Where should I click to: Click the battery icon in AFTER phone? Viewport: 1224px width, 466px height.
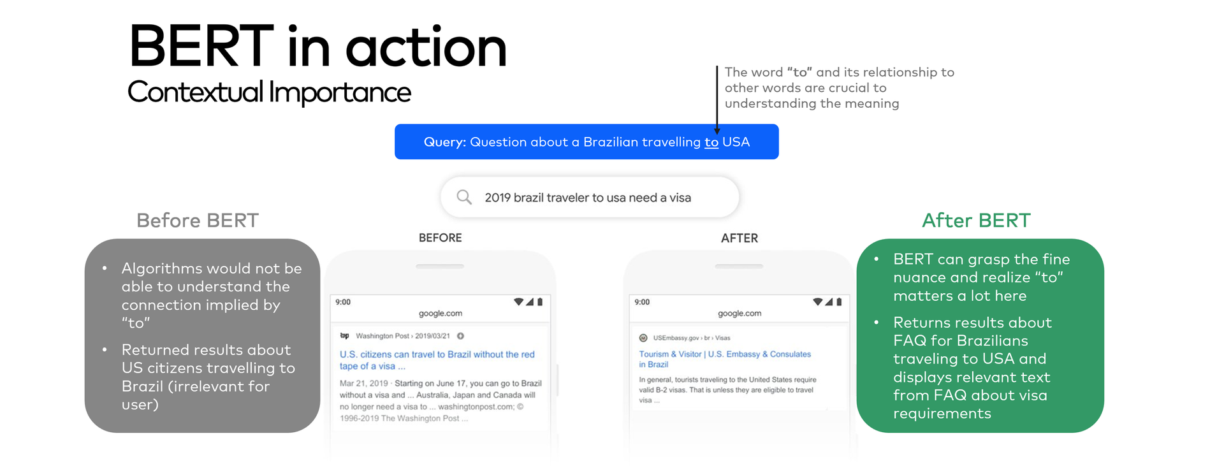pyautogui.click(x=839, y=302)
